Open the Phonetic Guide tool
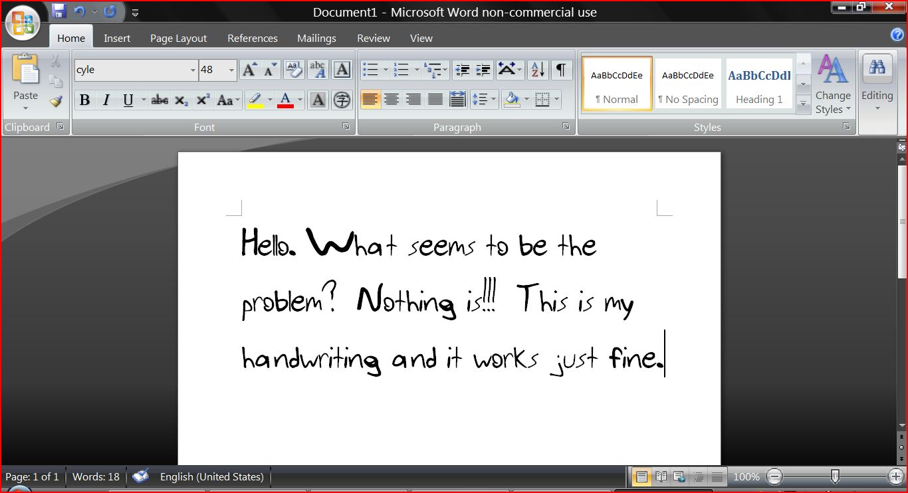Screen dimensions: 908x493 (x=318, y=70)
